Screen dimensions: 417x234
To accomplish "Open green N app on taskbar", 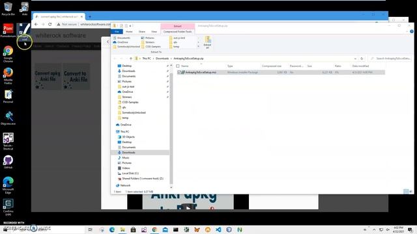I will 240,229.
